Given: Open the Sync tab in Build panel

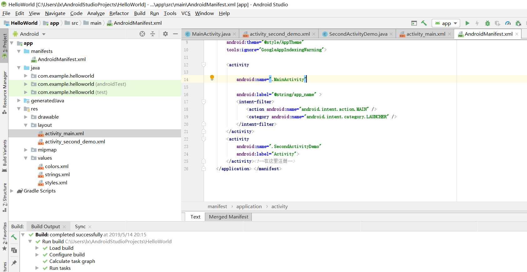Looking at the screenshot, I should tap(80, 227).
